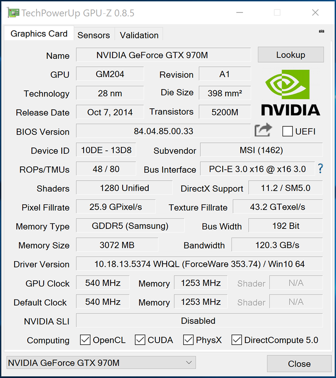
Task: Click the DirectX Support field 11.2 / SM5.0
Action: [x=285, y=188]
